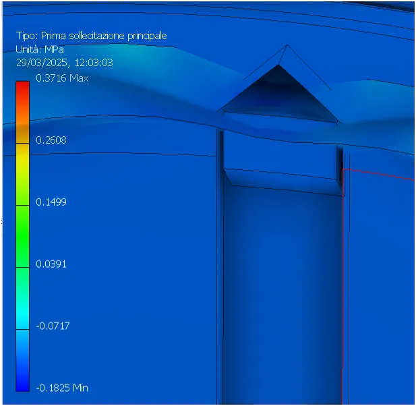Click the 29/03/2025 timestamp text
416x406 pixels.
(x=65, y=63)
